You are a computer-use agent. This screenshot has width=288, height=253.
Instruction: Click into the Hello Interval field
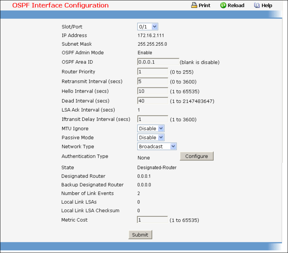pos(153,91)
